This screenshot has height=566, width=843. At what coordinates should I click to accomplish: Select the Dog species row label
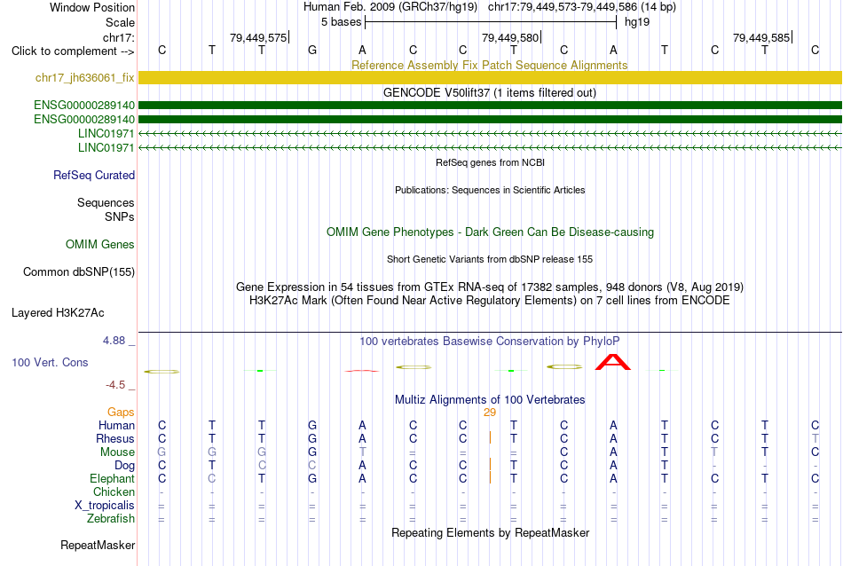coord(125,466)
